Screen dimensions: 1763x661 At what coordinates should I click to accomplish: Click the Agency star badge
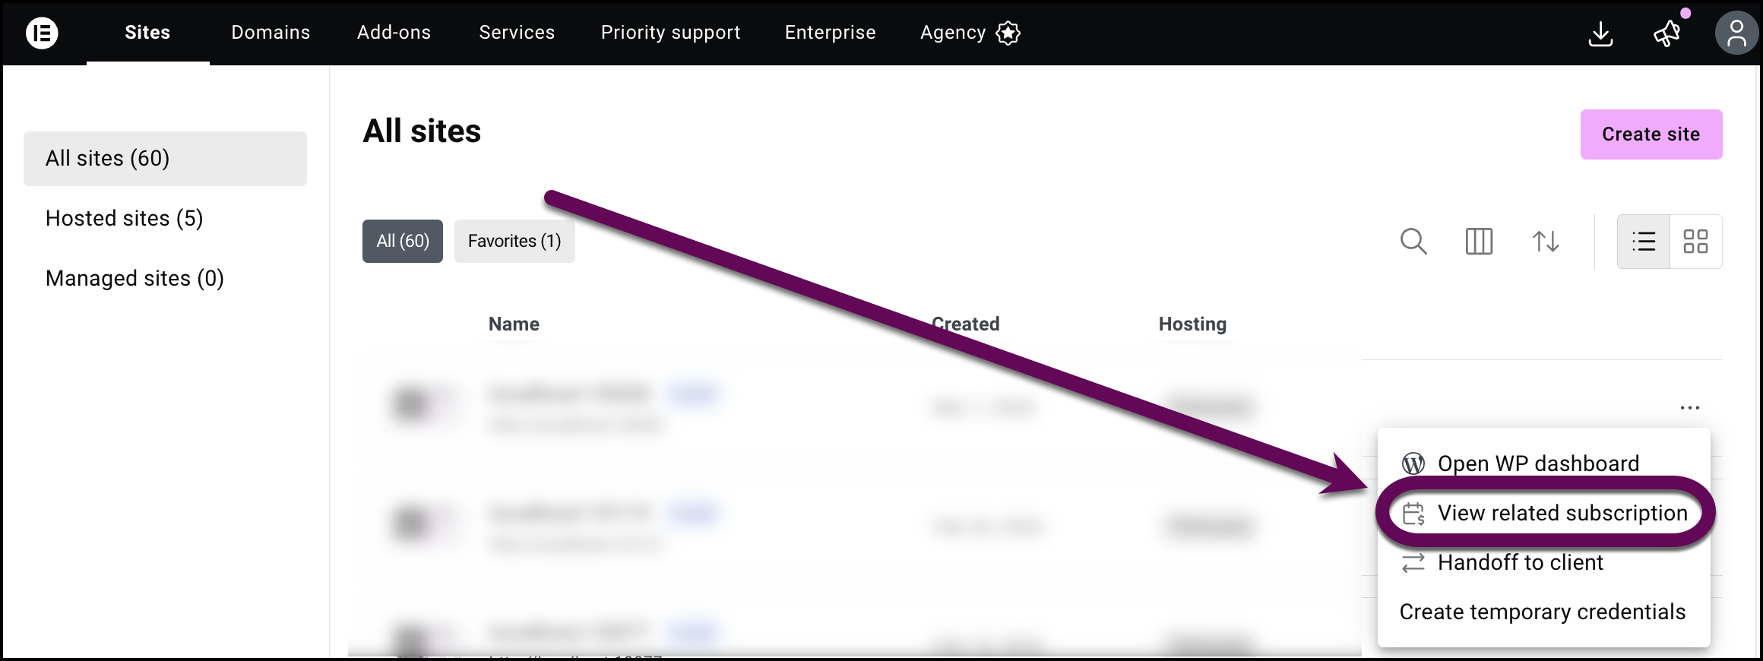tap(1008, 33)
